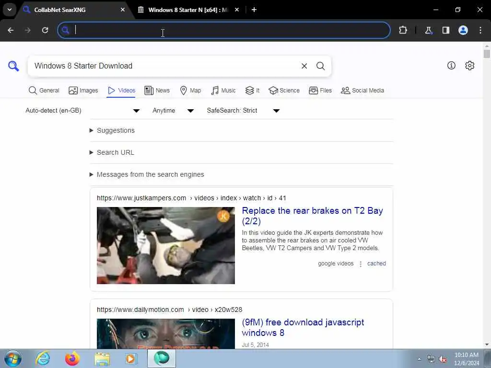
Task: Open the SearXNG about info icon
Action: pos(451,65)
